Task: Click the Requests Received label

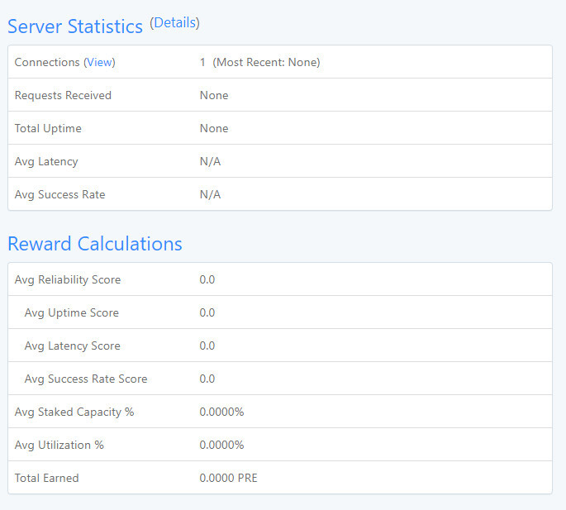Action: tap(63, 95)
